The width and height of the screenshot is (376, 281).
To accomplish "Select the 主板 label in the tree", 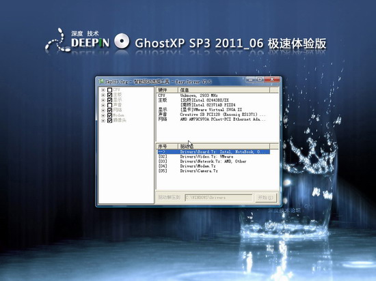I will [x=118, y=95].
